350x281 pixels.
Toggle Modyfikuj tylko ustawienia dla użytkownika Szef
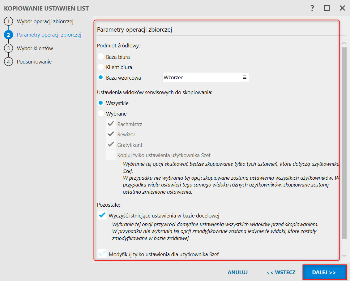[x=102, y=254]
